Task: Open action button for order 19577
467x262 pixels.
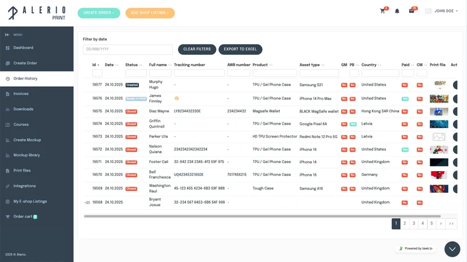Action: pos(455,85)
